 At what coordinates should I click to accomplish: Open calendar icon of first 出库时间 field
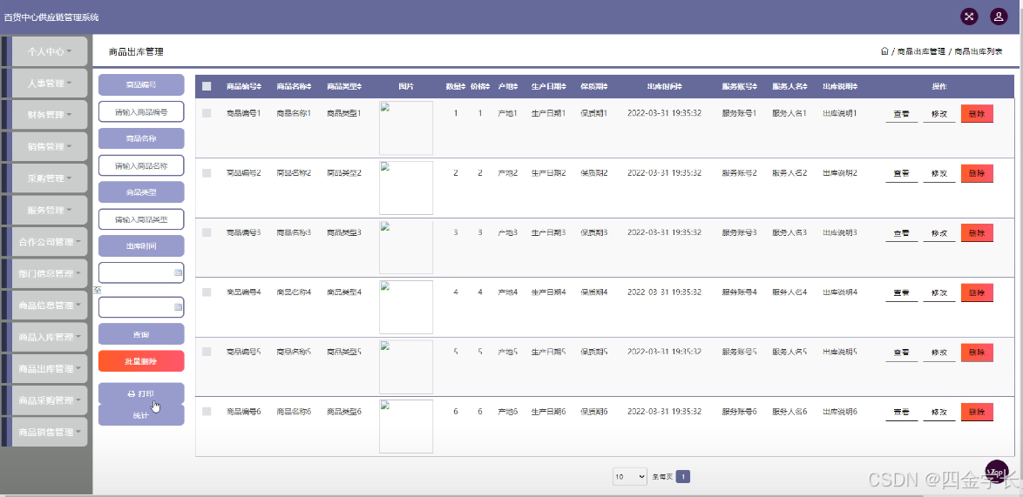coord(178,273)
